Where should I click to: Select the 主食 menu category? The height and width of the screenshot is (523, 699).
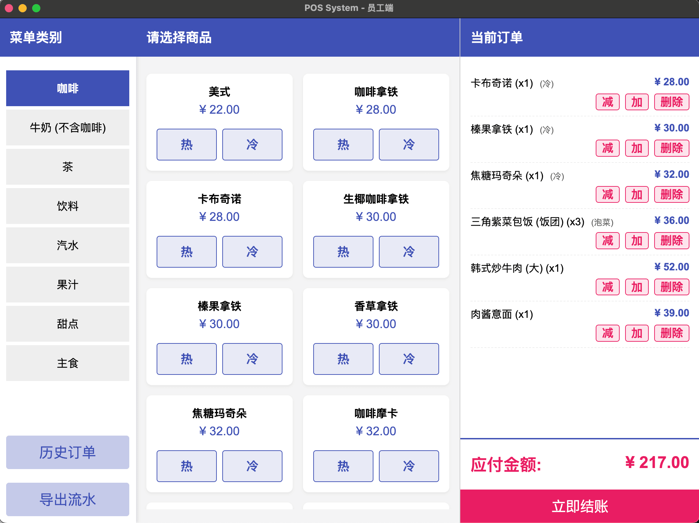pyautogui.click(x=67, y=363)
